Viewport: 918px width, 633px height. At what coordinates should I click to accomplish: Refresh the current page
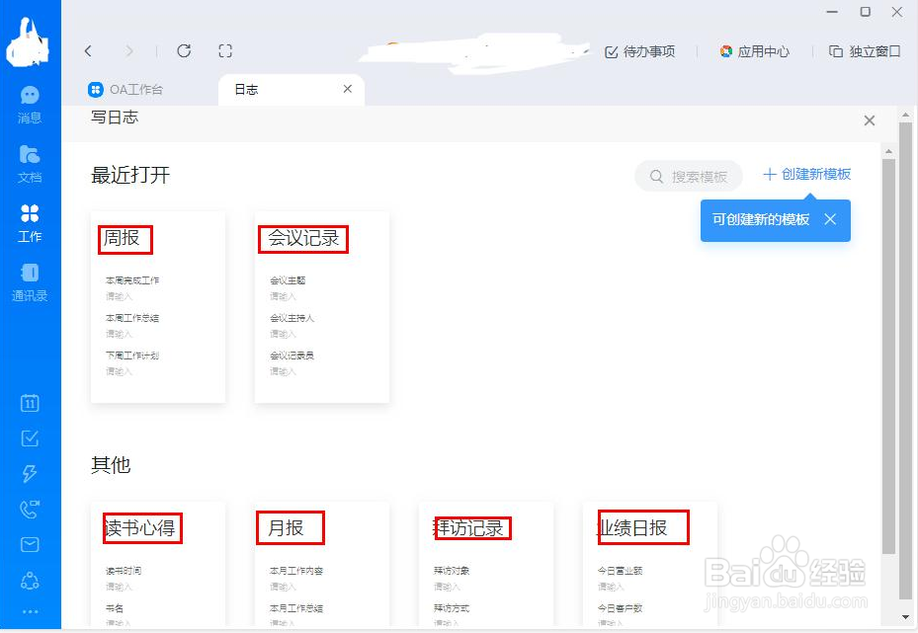[x=186, y=50]
